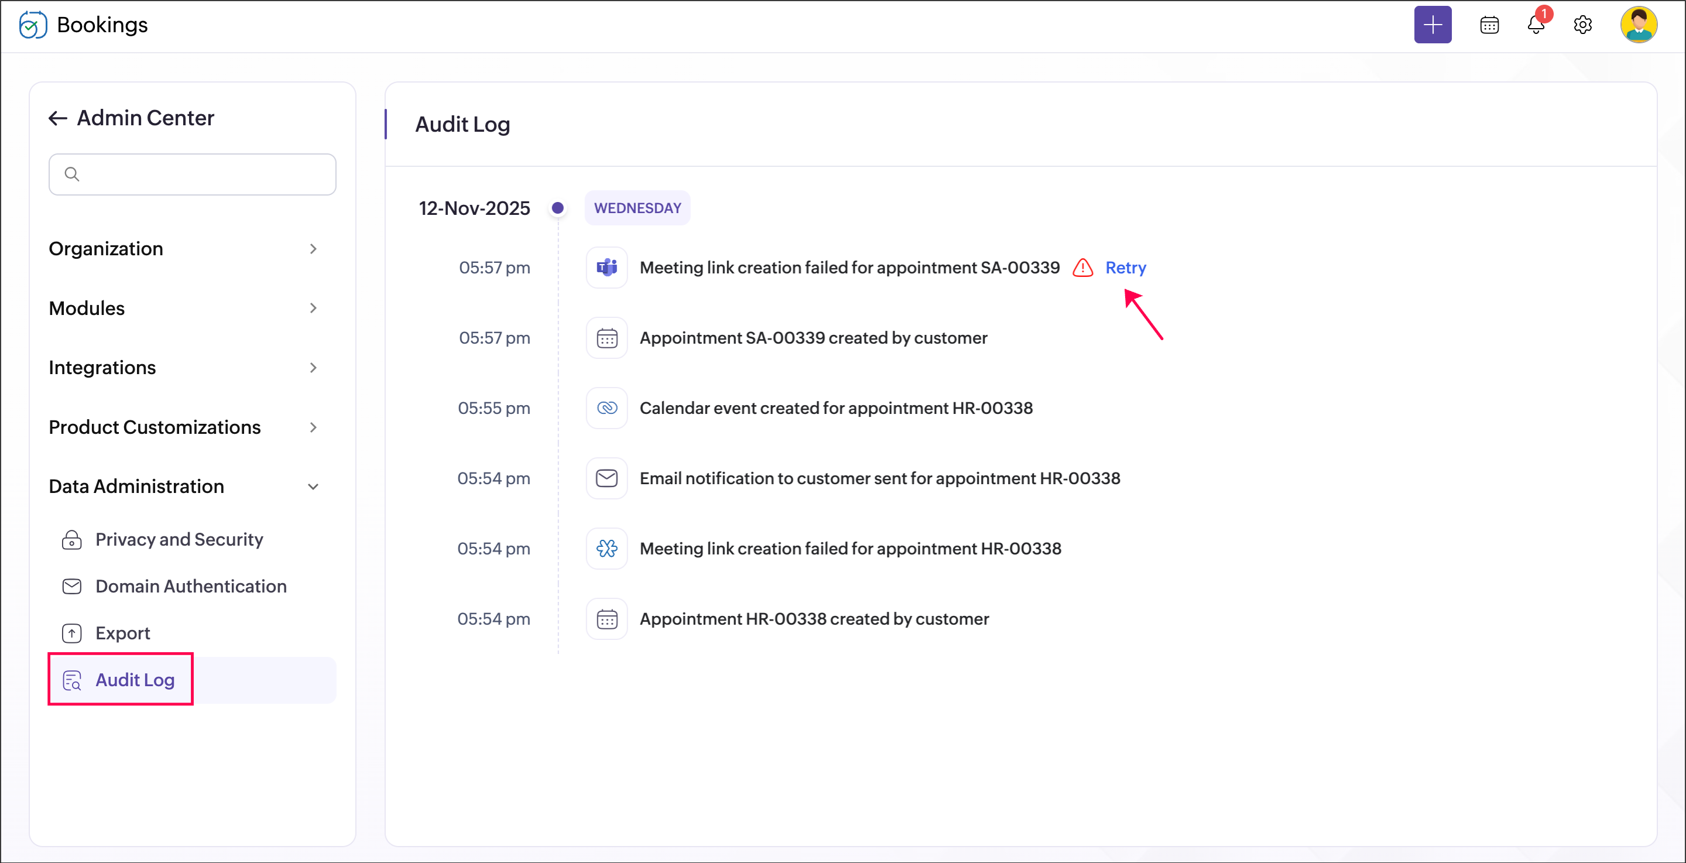Click the back arrow beside Admin Center

point(57,118)
